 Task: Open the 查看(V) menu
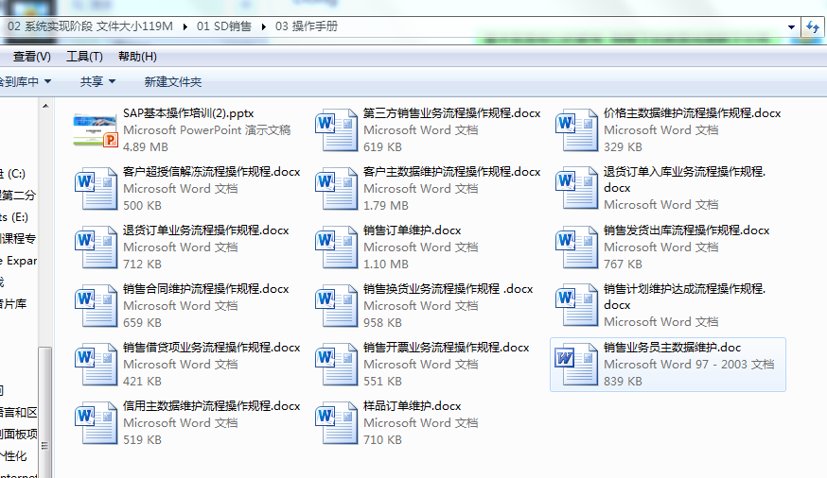(31, 57)
